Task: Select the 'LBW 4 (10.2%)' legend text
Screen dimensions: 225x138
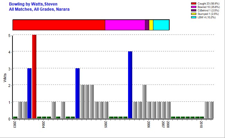Action: pyautogui.click(x=207, y=17)
